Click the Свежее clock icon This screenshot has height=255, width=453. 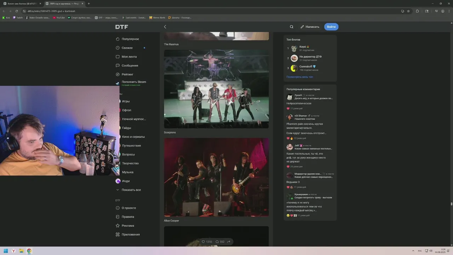[x=118, y=48]
